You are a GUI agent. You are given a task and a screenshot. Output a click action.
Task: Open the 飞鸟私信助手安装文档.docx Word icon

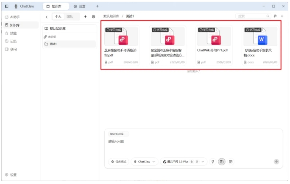pos(260,36)
